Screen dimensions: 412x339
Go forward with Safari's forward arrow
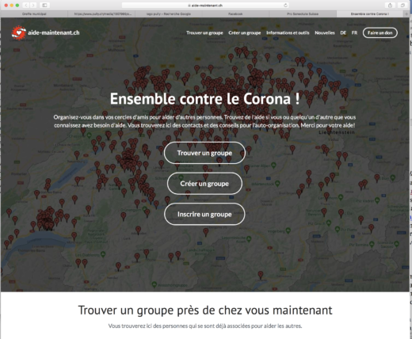[33, 6]
